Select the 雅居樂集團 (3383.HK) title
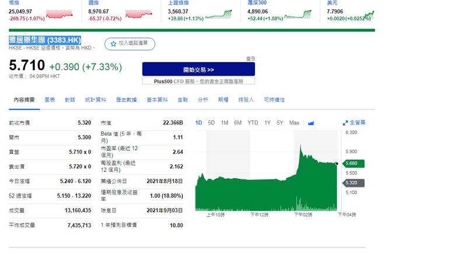467x263 pixels. coord(45,40)
